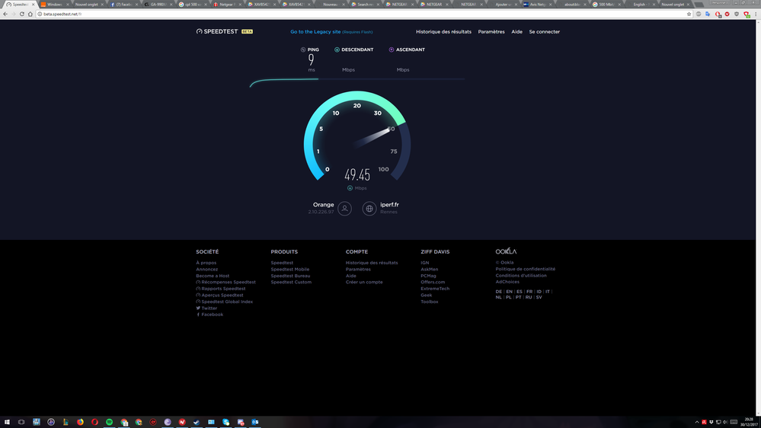Open the Historique des résultats header link
Screen dimensions: 761x428
click(443, 32)
